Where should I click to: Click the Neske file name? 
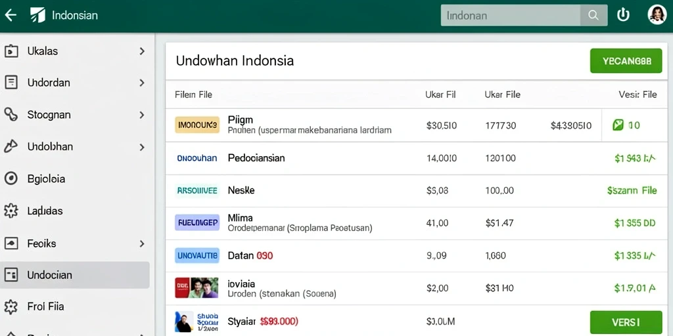pos(241,190)
